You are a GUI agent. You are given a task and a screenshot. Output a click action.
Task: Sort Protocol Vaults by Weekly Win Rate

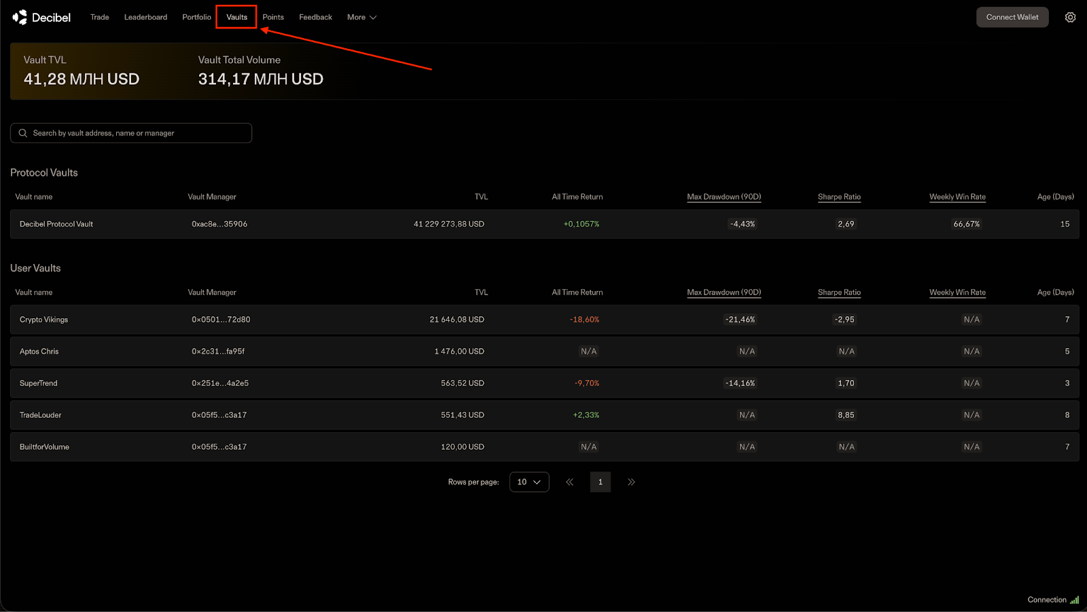click(957, 197)
